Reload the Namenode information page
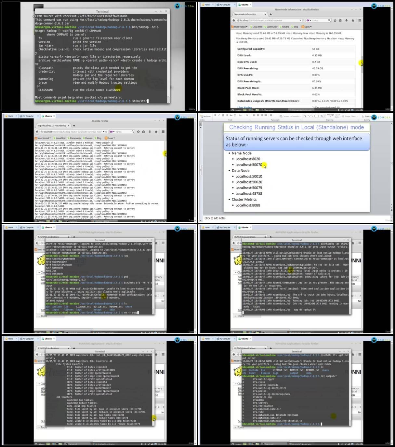This screenshot has height=447, width=395. click(x=303, y=20)
